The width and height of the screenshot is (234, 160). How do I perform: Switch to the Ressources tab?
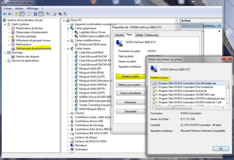point(152,35)
